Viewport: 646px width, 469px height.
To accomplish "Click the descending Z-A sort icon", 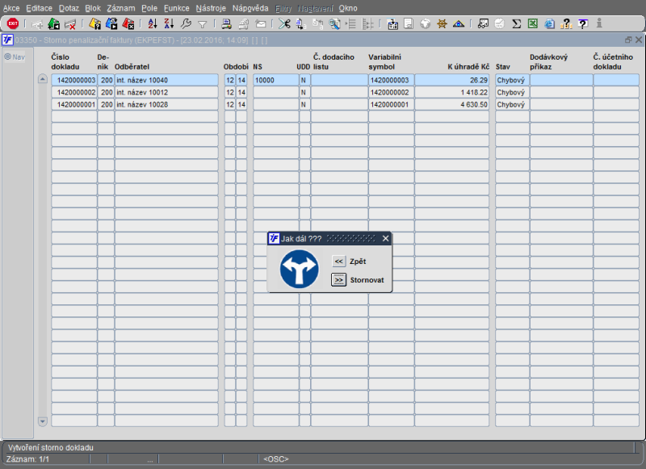I will coord(169,23).
